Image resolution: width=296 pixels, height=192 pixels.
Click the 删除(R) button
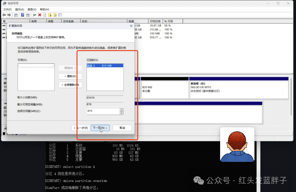(x=70, y=76)
